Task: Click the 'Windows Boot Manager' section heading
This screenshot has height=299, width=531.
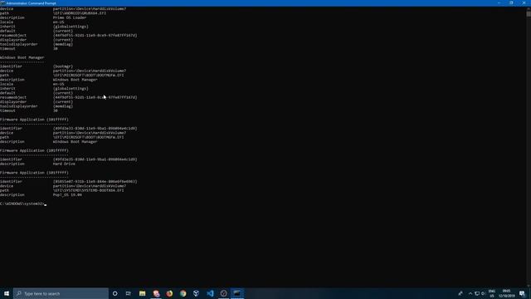Action: tap(22, 57)
